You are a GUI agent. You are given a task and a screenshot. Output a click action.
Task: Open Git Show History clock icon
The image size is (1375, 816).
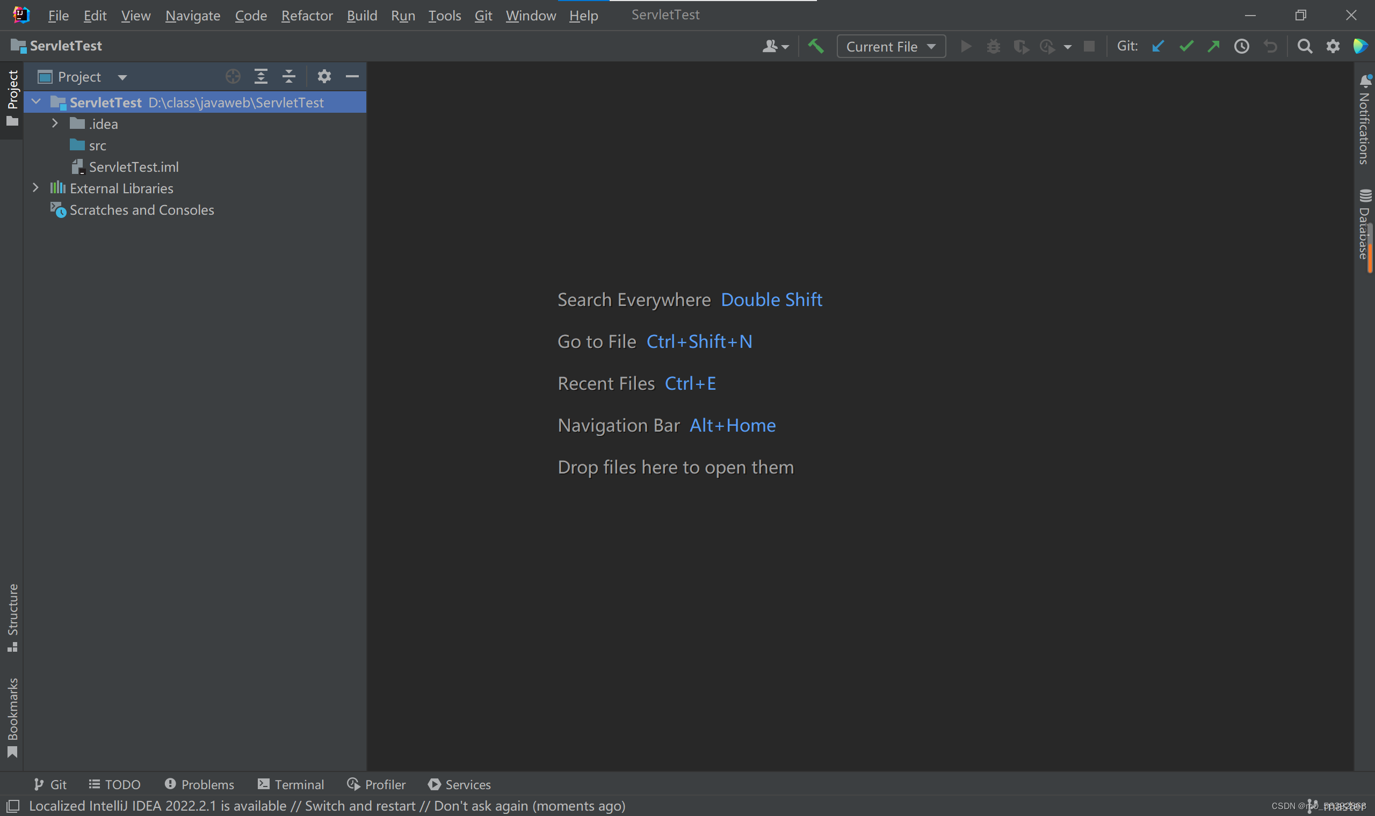pyautogui.click(x=1242, y=46)
